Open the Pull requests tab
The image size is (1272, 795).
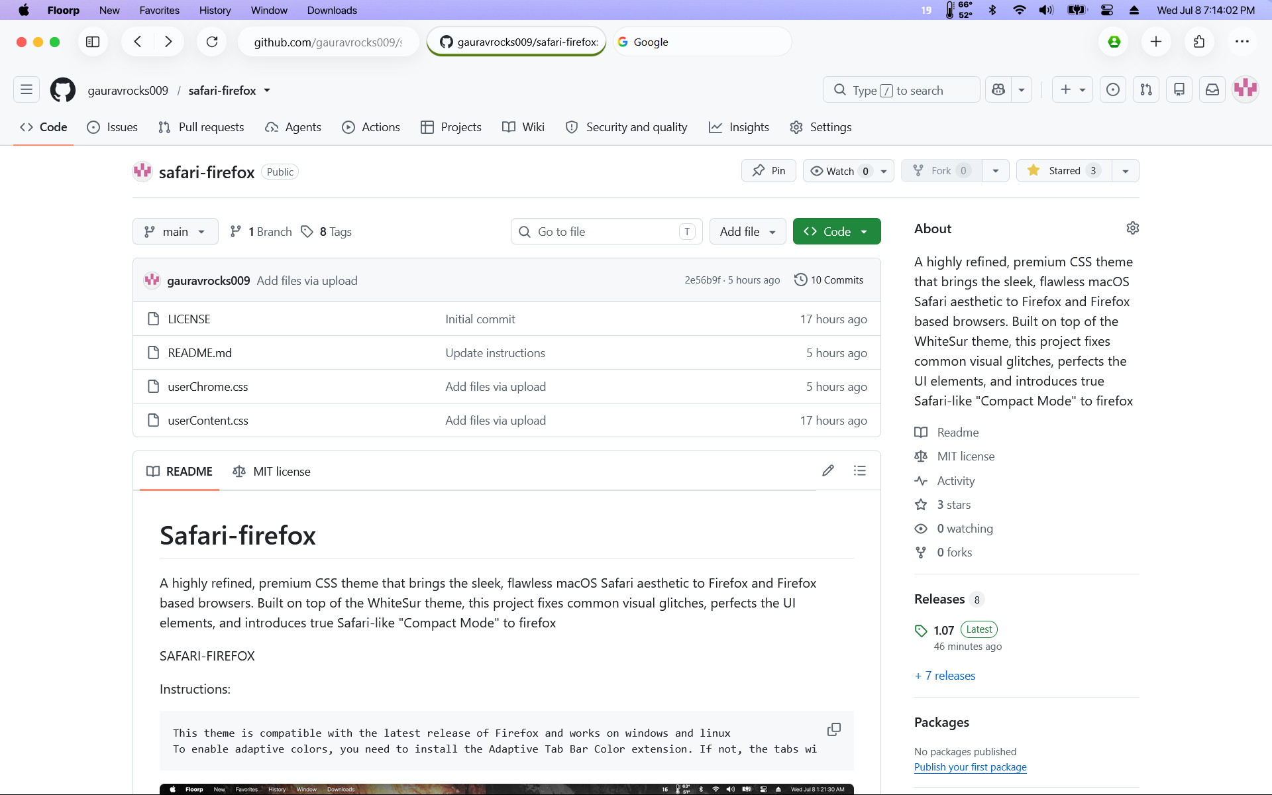201,127
